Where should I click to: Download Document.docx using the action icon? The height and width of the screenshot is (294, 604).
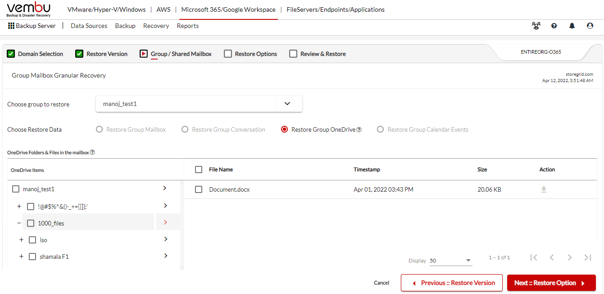544,189
